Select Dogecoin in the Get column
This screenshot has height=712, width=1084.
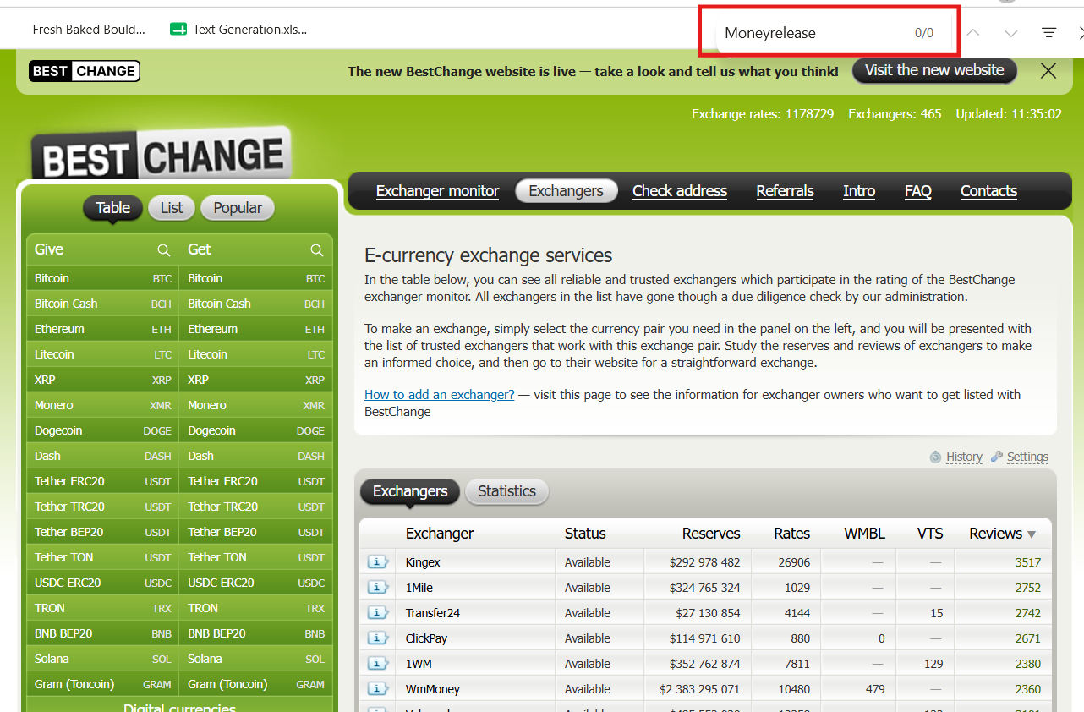pos(255,430)
